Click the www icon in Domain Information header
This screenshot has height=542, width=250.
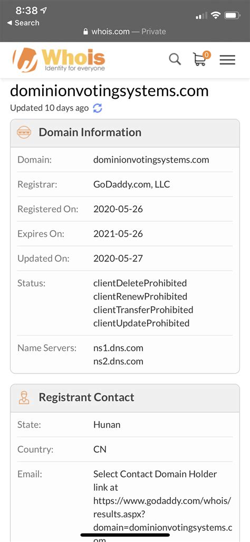pyautogui.click(x=24, y=132)
